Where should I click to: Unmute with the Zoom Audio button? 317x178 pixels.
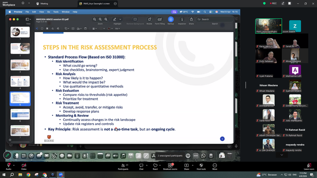8,166
